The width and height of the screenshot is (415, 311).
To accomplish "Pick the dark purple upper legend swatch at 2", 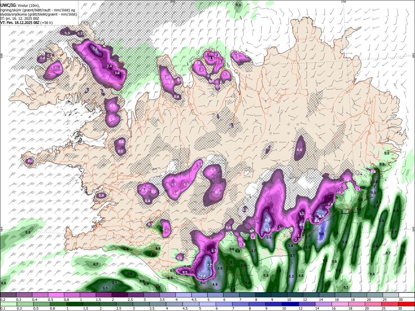I will (120, 295).
